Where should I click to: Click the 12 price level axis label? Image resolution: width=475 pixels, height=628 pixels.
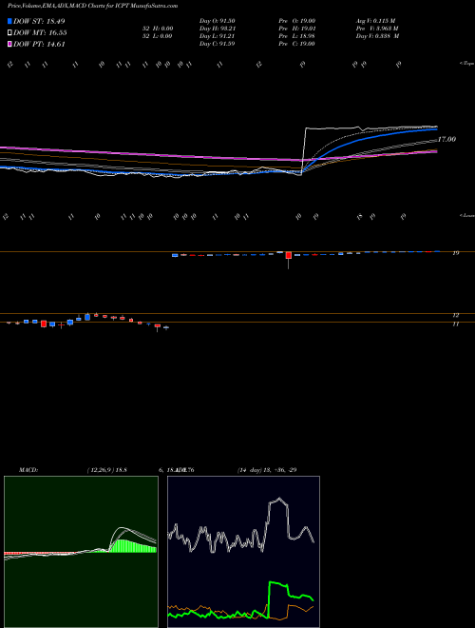pyautogui.click(x=456, y=316)
